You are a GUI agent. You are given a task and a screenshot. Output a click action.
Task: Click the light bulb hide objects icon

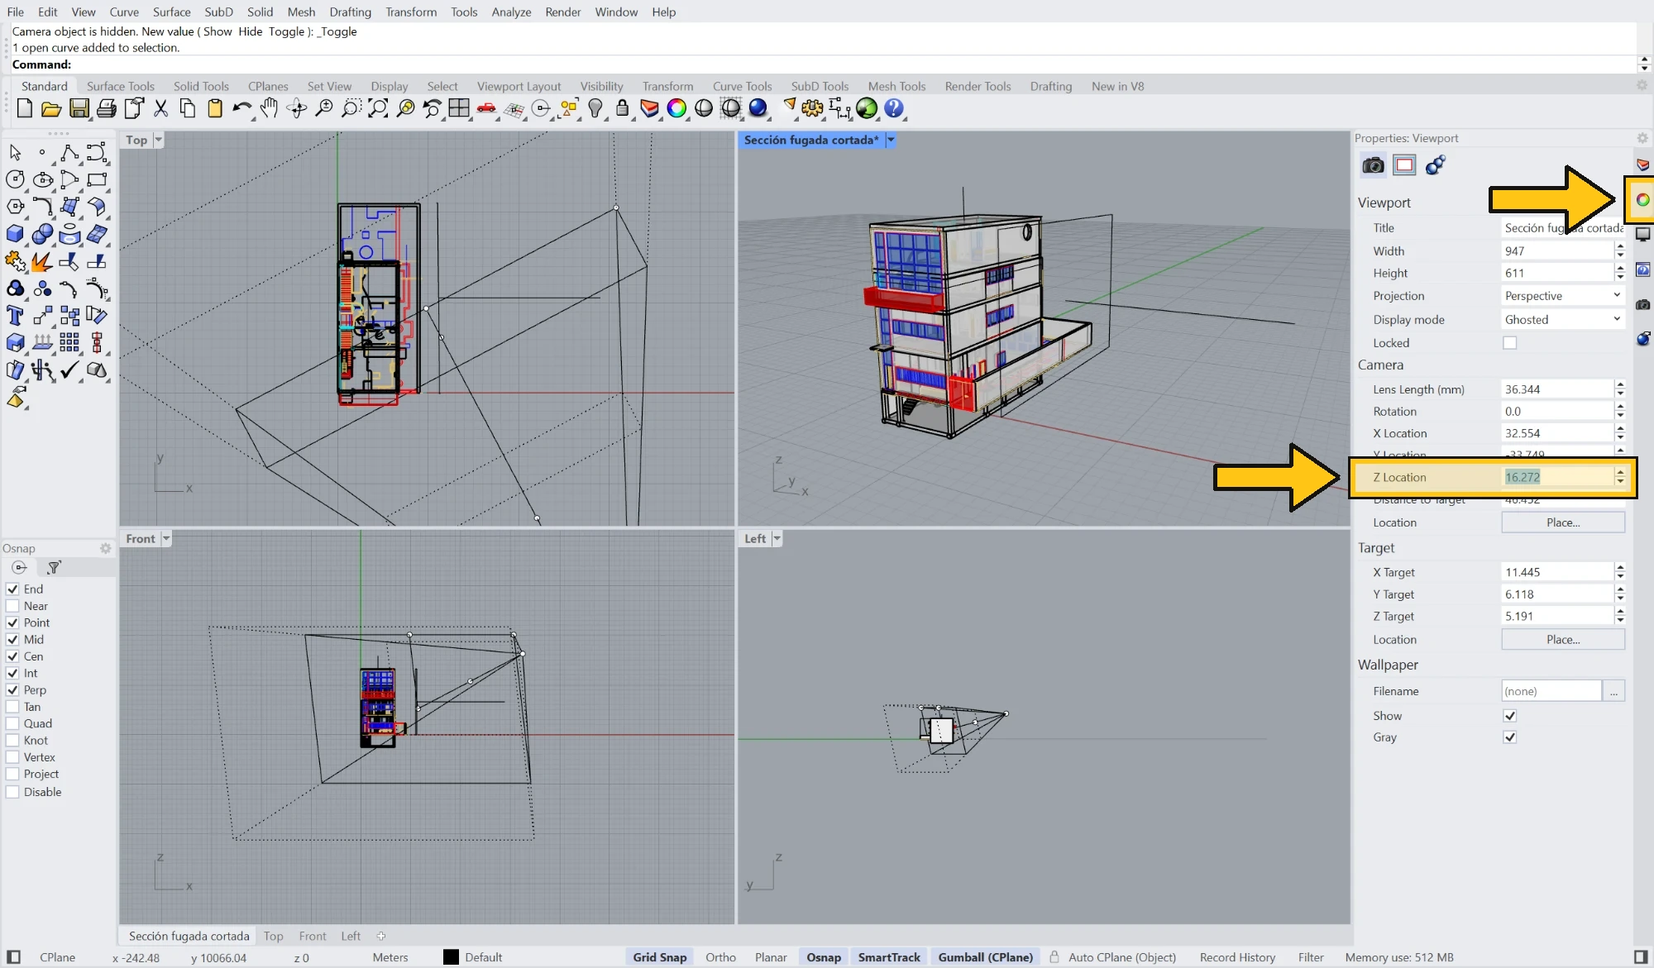coord(595,108)
